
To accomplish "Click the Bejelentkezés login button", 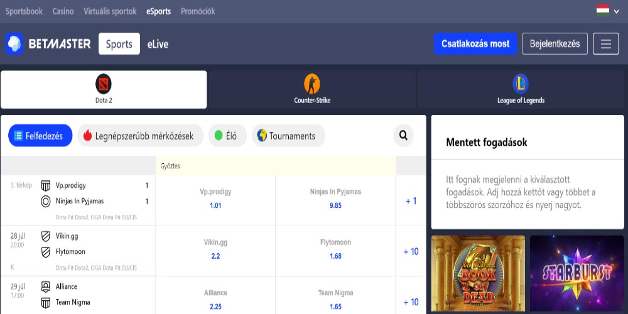I will (555, 44).
